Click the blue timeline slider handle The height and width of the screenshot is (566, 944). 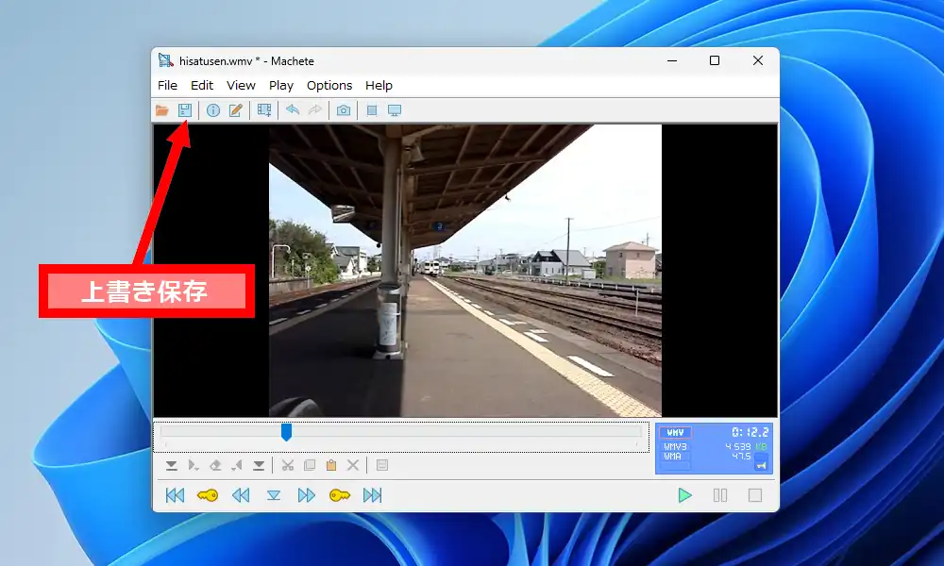click(x=286, y=432)
